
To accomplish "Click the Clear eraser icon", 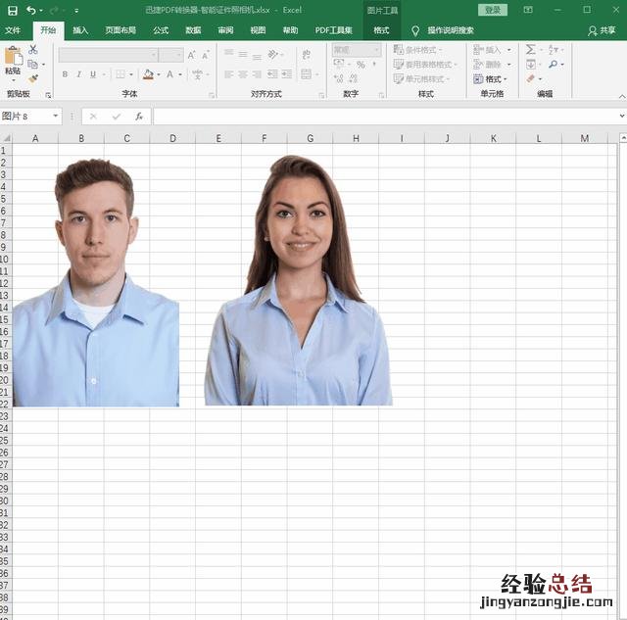I will (x=531, y=78).
